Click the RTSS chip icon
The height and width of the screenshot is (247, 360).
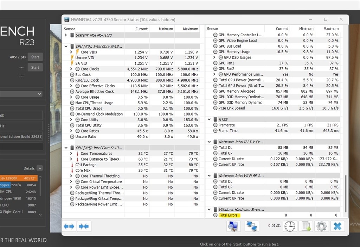(x=216, y=119)
